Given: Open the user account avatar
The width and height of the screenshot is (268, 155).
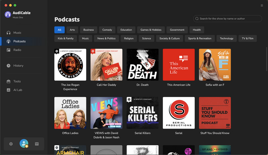Looking at the screenshot, I should point(24,144).
